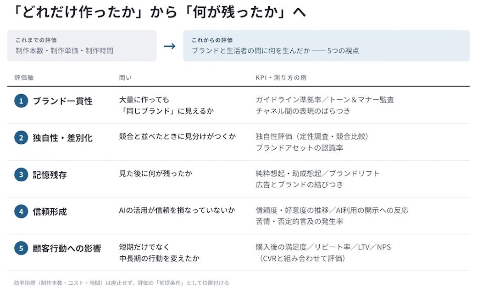
Task: Click the これからの評価 label
Action: 212,40
